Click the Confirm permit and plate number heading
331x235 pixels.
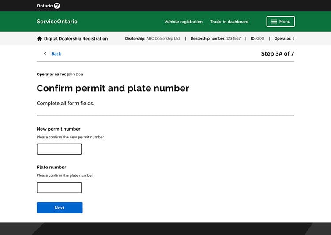113,88
